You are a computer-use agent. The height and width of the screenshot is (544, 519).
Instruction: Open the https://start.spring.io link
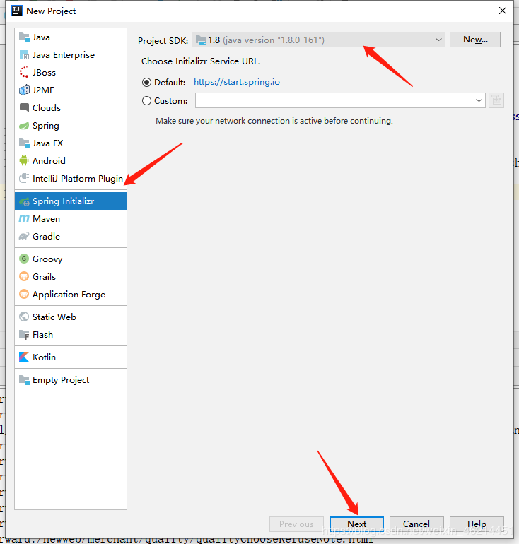[237, 82]
